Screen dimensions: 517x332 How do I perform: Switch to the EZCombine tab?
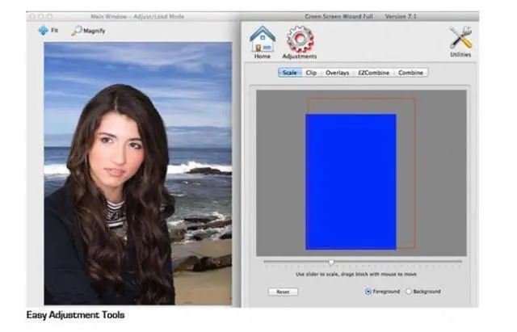[x=373, y=73]
